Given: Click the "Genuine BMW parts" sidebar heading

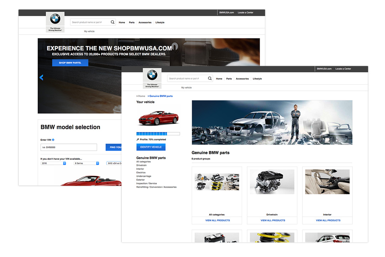Looking at the screenshot, I should [x=151, y=158].
